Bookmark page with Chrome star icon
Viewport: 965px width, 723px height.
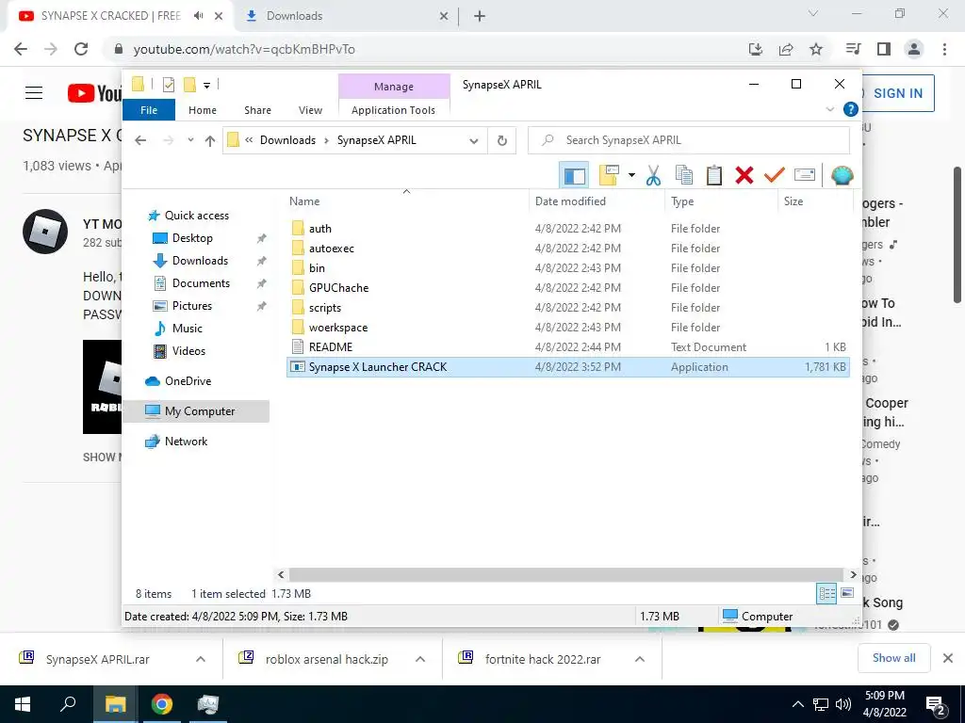click(816, 49)
